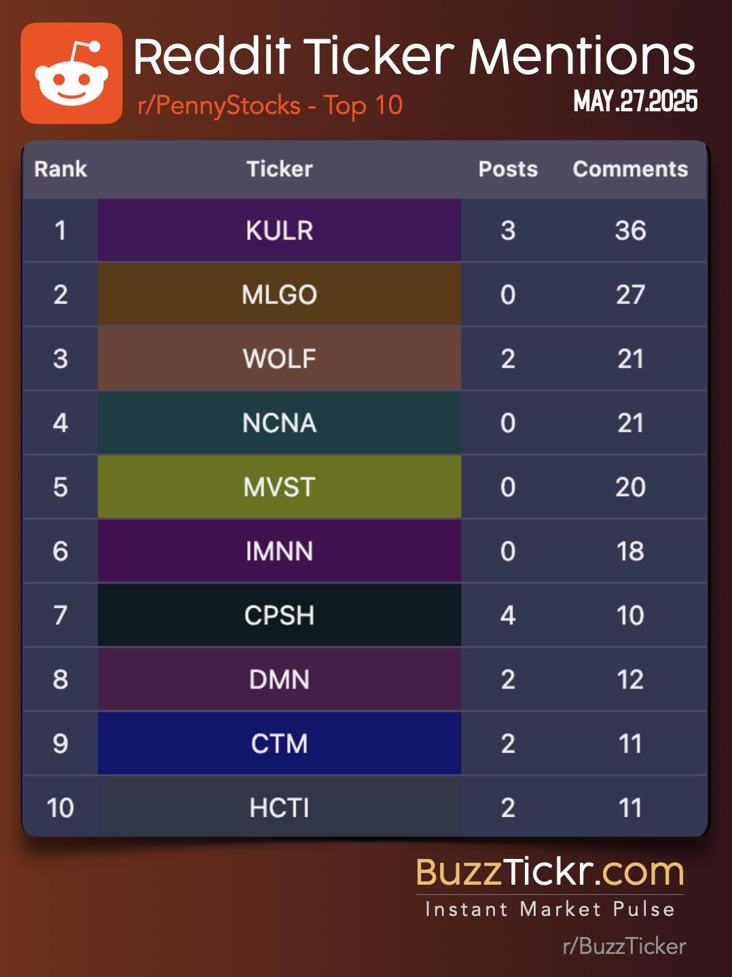Click the MAY.27.2025 date label
732x977 pixels.
(636, 101)
